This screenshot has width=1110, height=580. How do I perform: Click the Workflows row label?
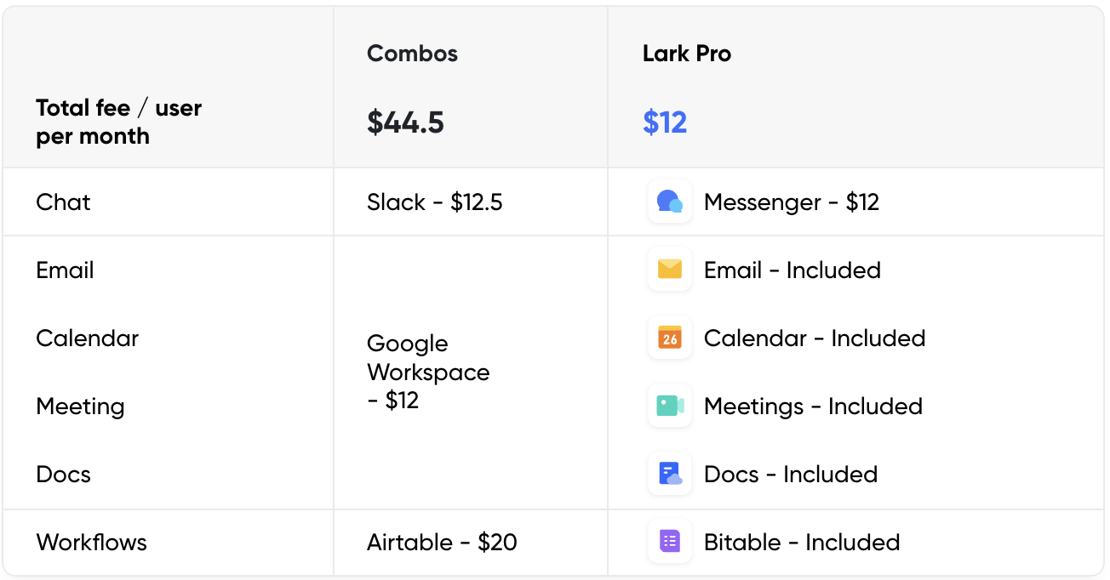[x=91, y=543]
